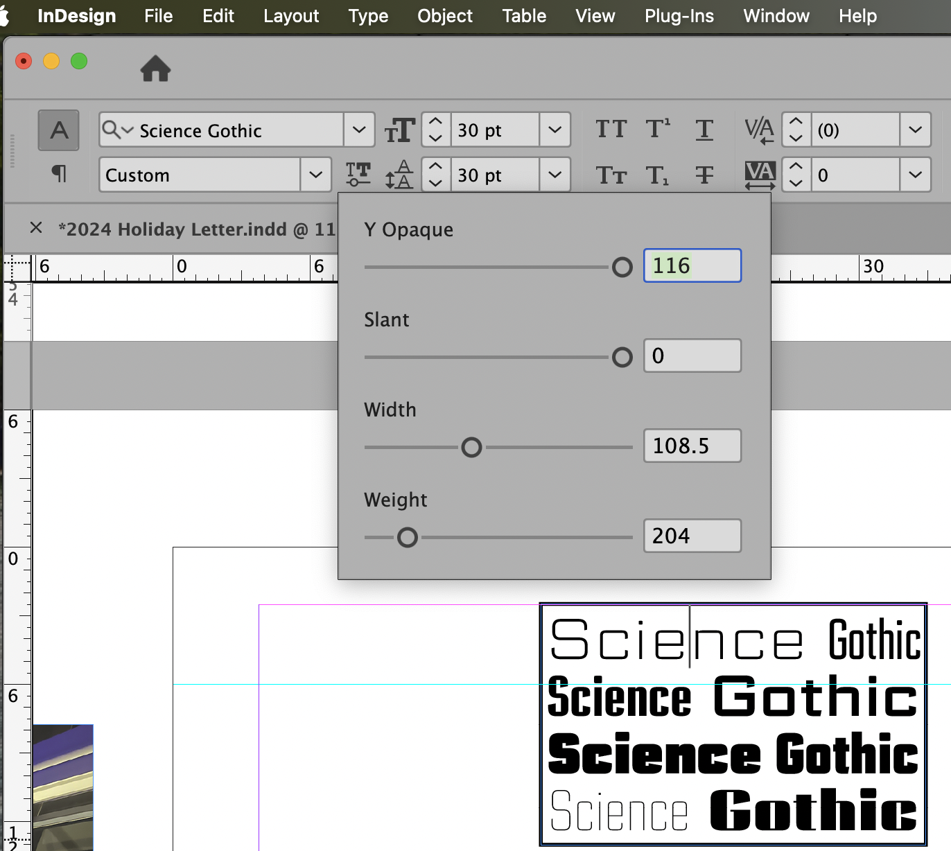Open the tracking 0 dropdown

pyautogui.click(x=916, y=175)
